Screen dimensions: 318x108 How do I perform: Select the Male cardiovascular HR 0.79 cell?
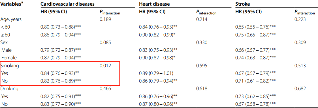click(61, 50)
